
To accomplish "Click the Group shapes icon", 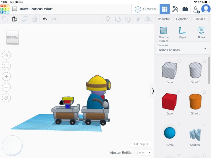I will tap(118, 19).
